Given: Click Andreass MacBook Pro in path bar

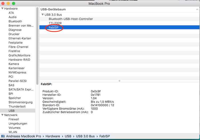Looking at the screenshot, I should [x=23, y=136].
